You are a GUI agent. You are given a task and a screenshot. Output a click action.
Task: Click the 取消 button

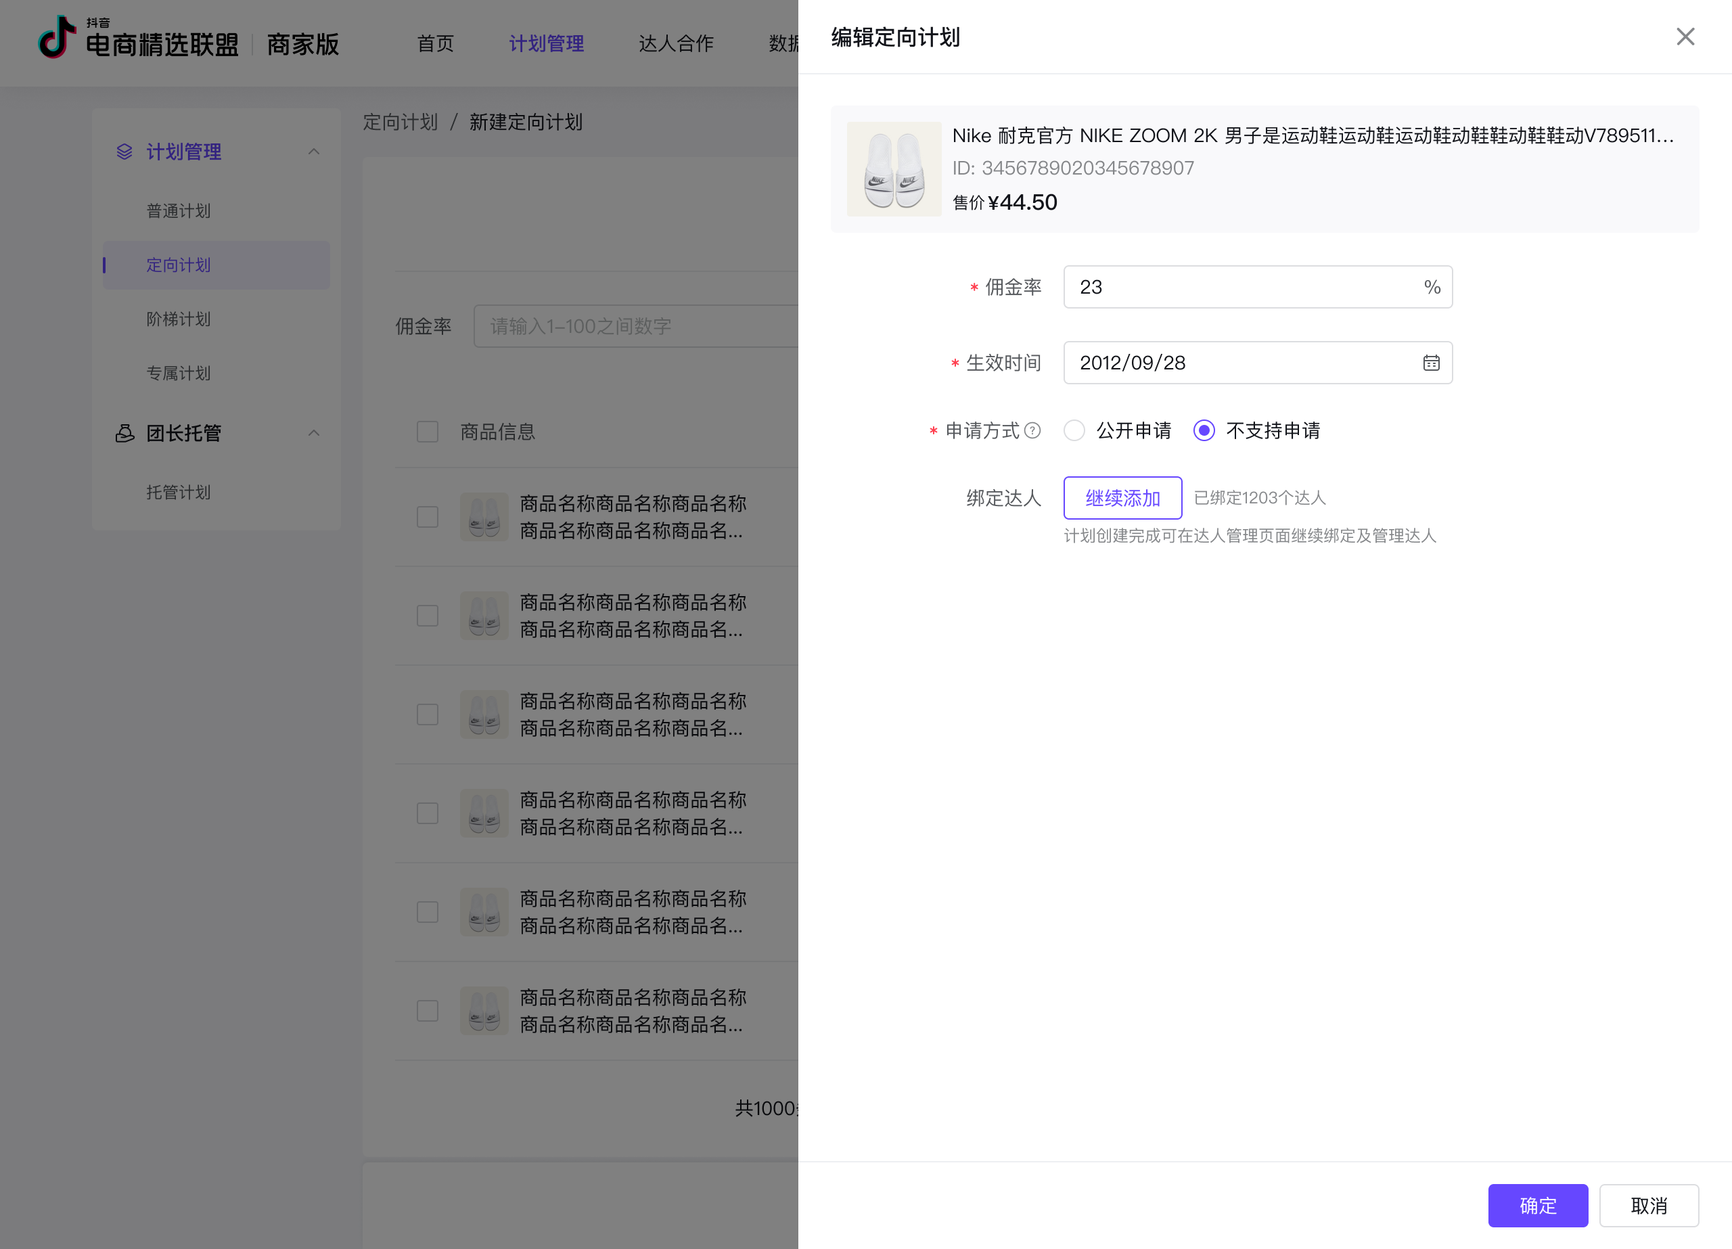point(1649,1206)
